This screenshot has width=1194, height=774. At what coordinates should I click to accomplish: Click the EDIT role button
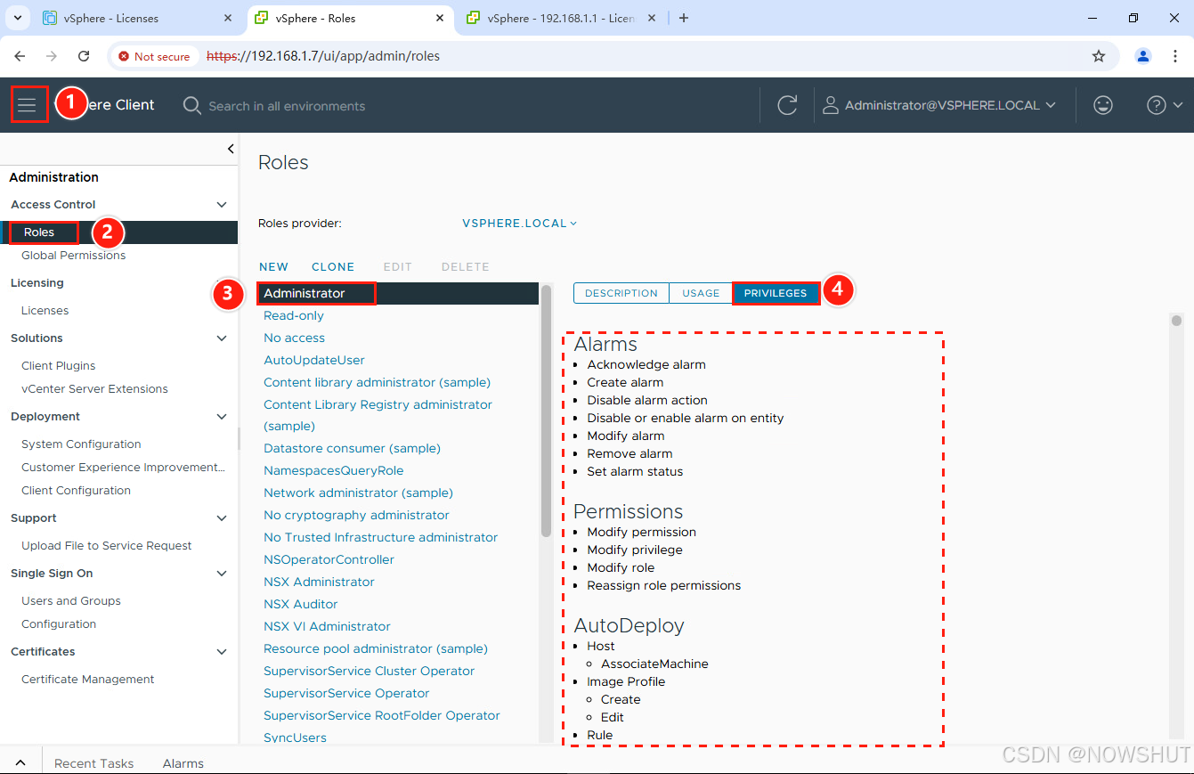[x=398, y=267]
